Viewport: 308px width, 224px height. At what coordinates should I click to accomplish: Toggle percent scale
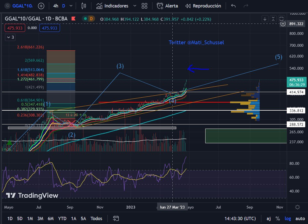click(x=278, y=218)
